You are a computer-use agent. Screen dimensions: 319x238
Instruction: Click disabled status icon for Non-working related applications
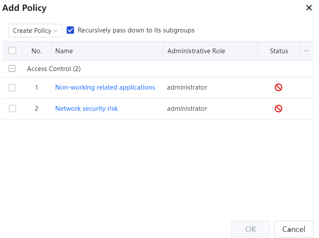279,87
